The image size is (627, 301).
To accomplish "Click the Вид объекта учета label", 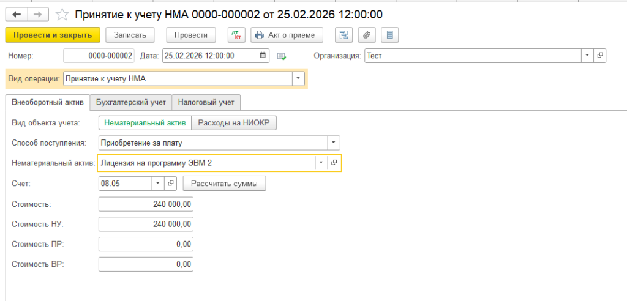I will [47, 123].
